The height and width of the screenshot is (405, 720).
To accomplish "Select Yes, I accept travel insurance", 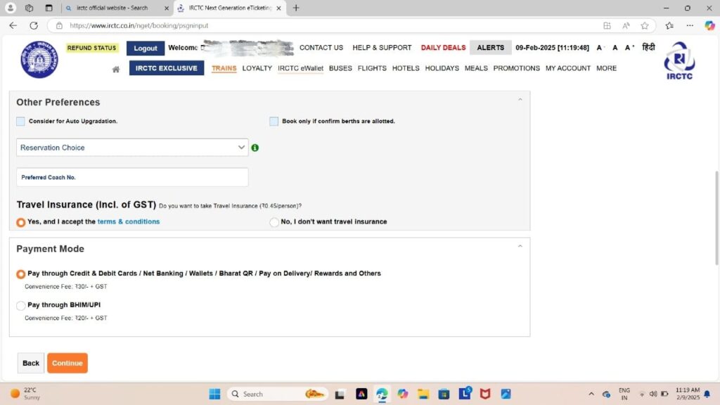I will [20, 222].
